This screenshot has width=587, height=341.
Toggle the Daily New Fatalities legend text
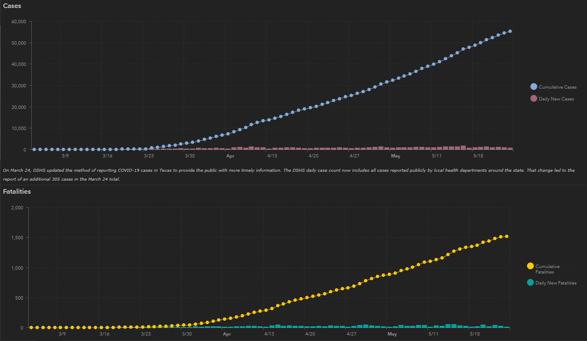(x=556, y=283)
